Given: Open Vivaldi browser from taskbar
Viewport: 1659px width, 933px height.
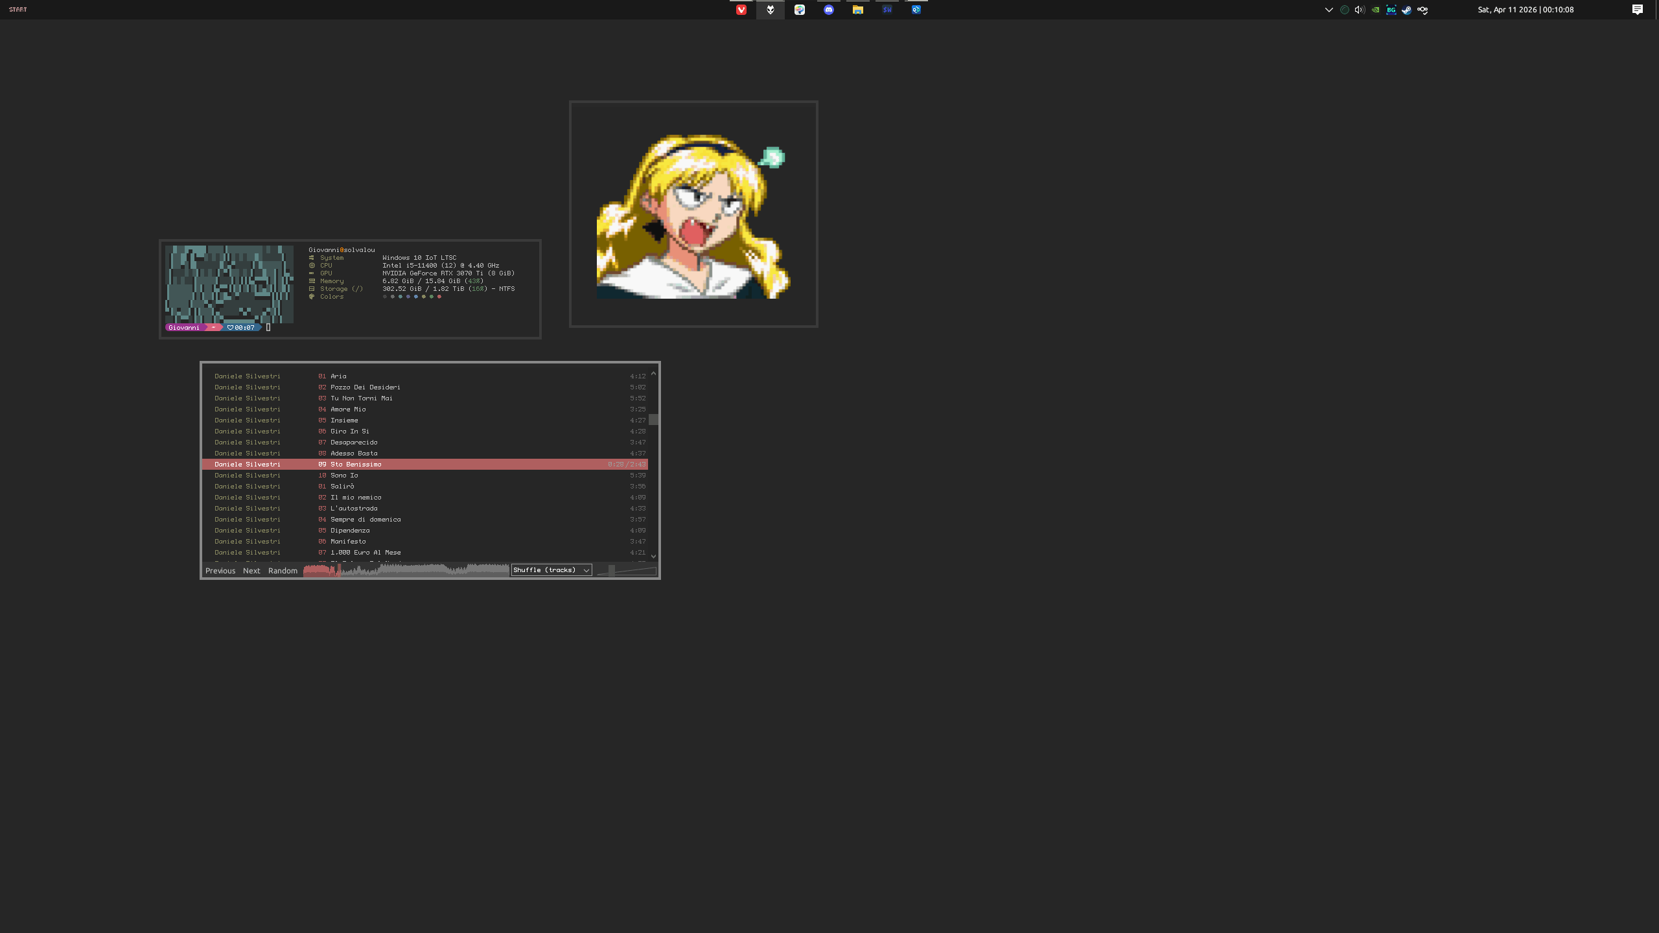Looking at the screenshot, I should (741, 10).
